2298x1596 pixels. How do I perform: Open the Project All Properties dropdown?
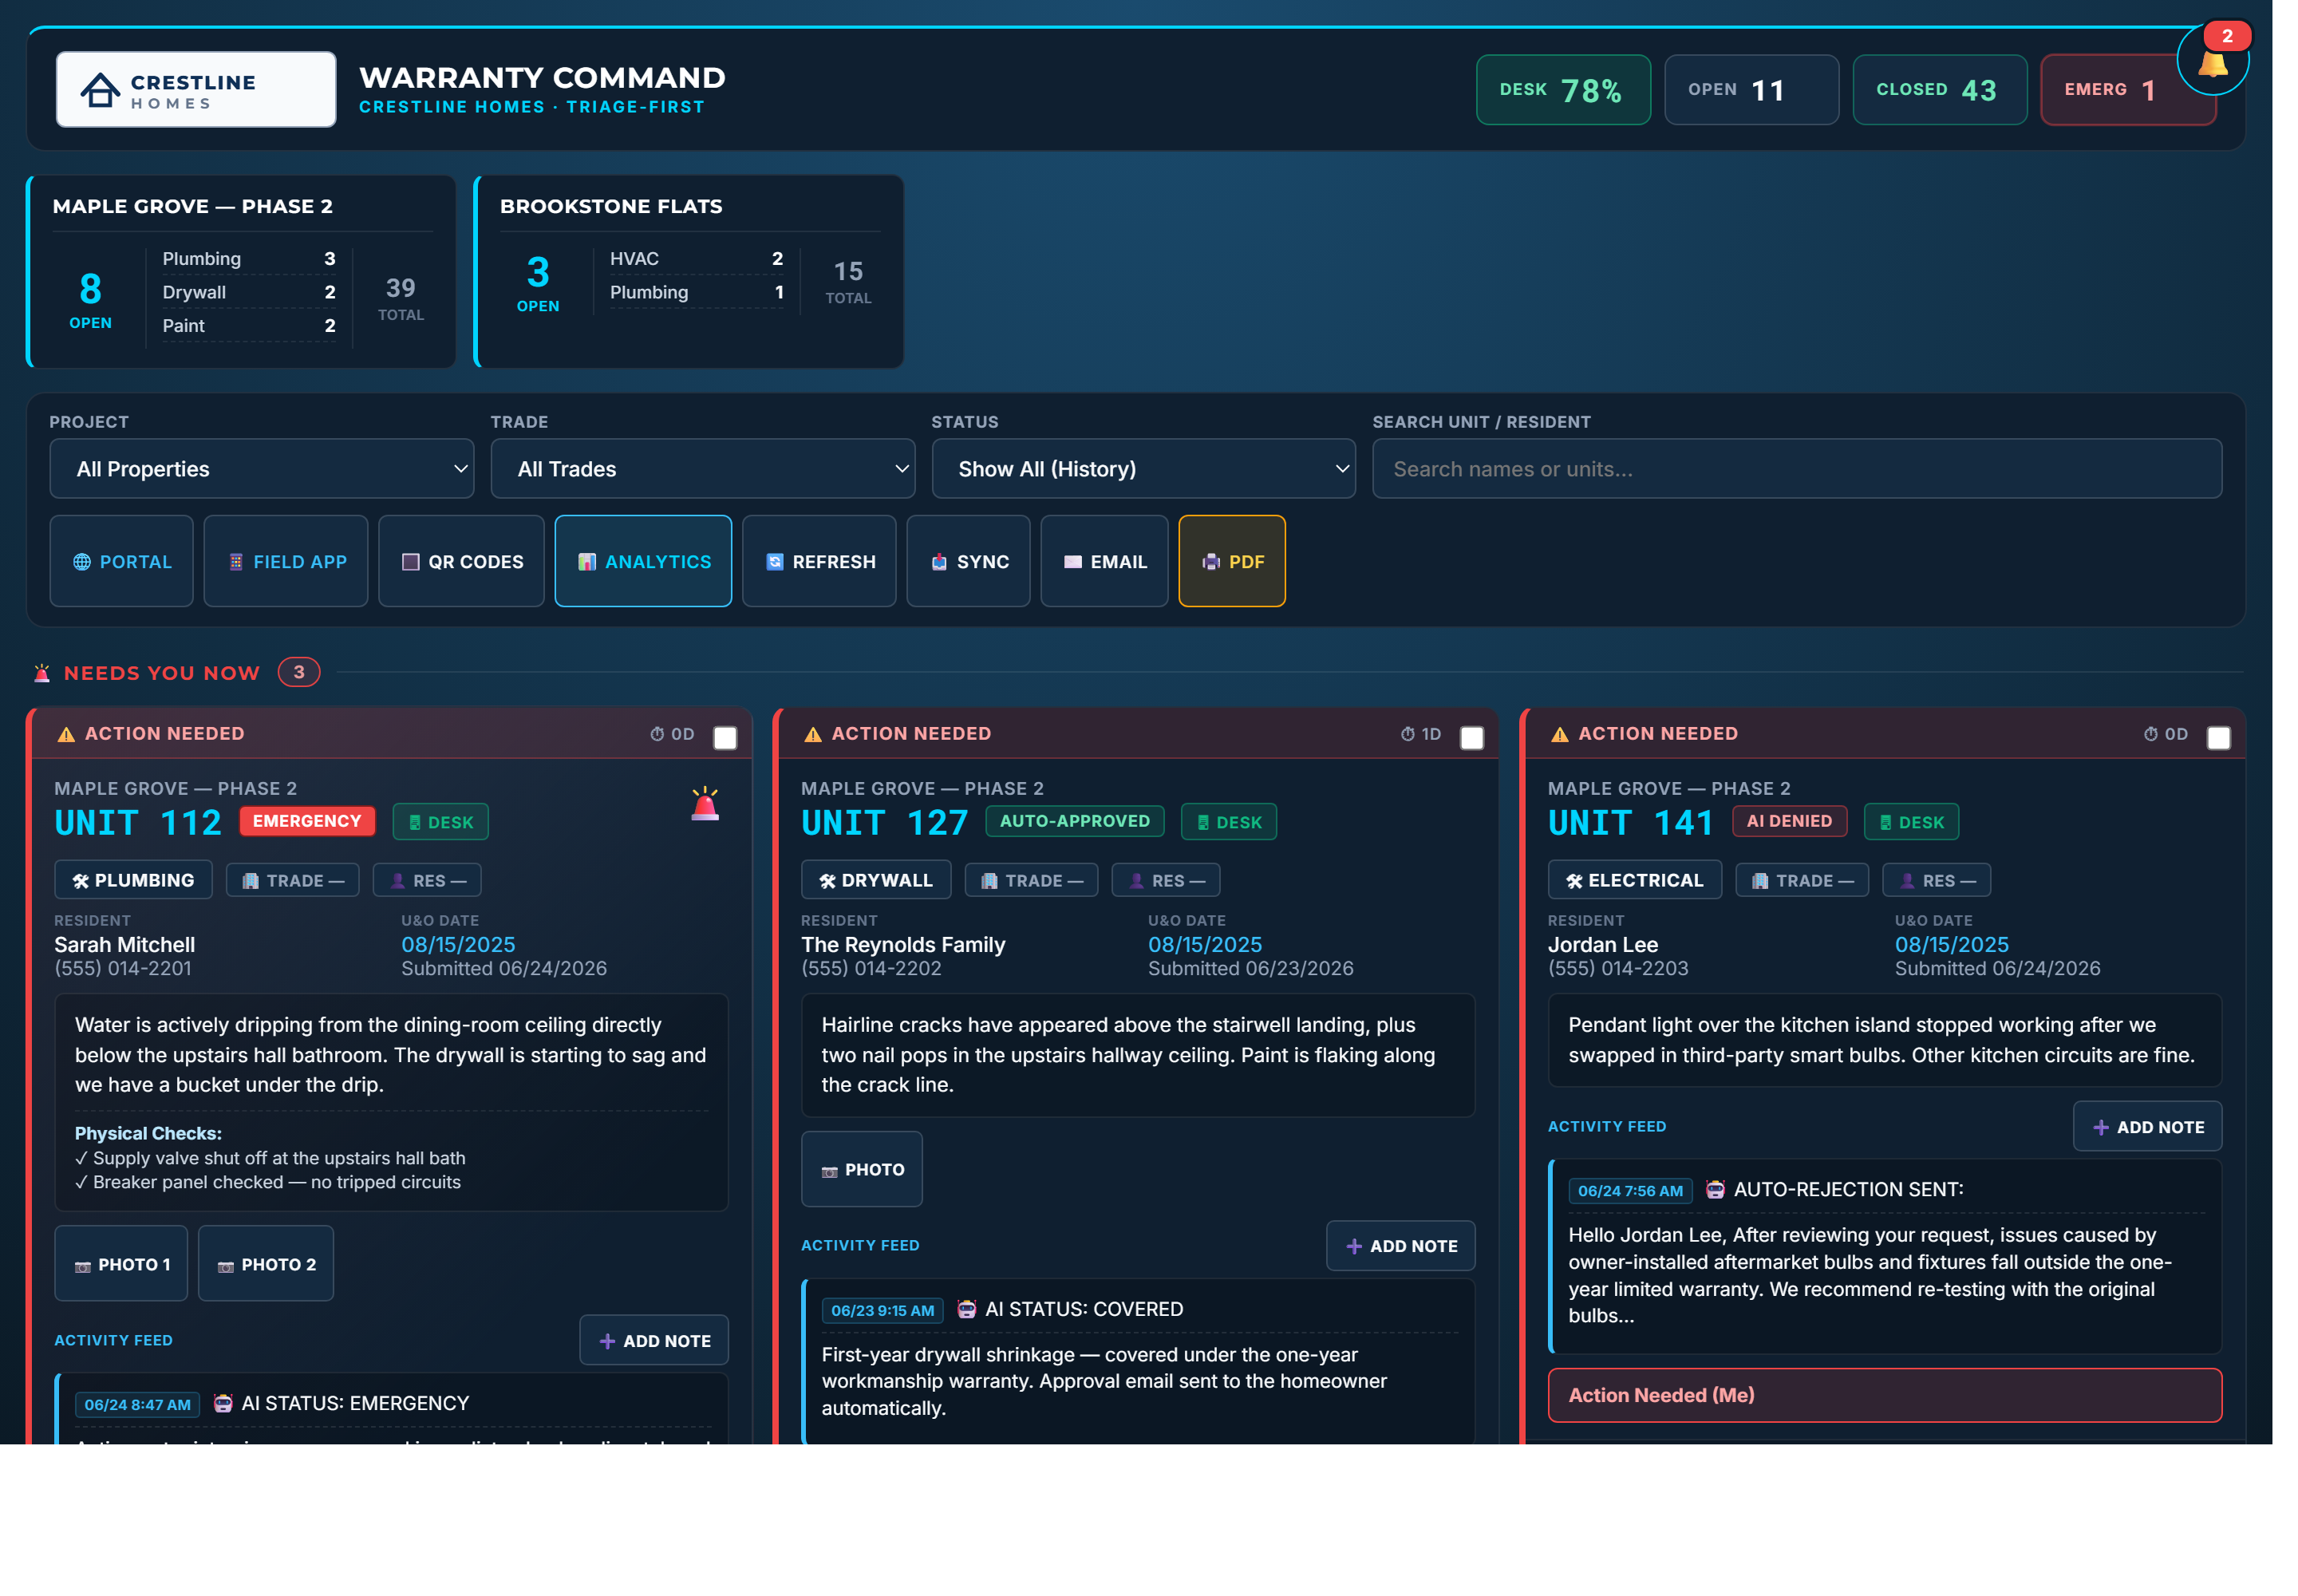pos(262,469)
